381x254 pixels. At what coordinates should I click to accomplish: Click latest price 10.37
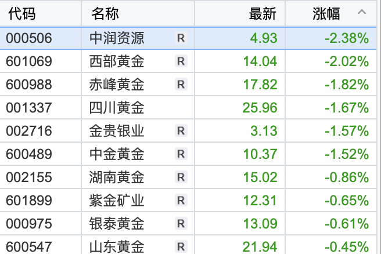(x=260, y=154)
